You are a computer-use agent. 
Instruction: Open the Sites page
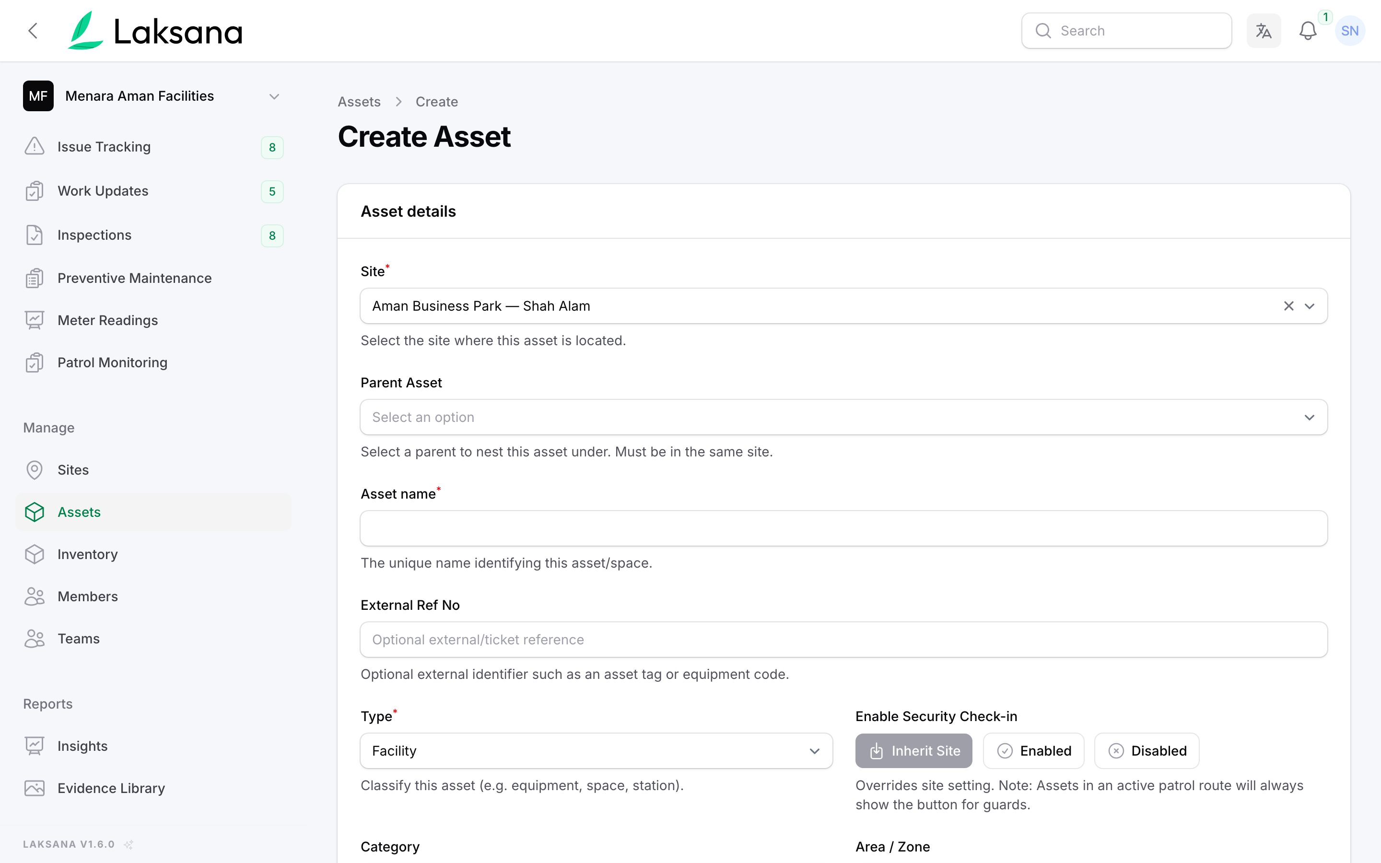153,470
